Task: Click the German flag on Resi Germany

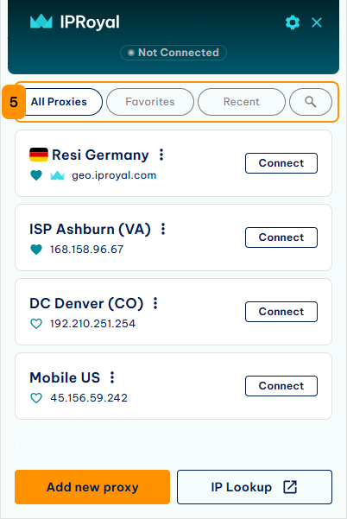Action: coord(39,155)
